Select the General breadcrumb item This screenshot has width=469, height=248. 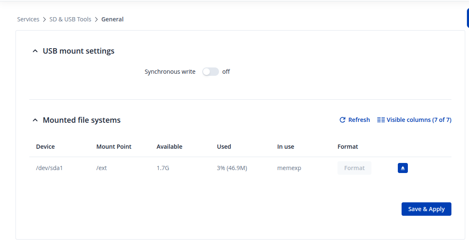click(112, 19)
